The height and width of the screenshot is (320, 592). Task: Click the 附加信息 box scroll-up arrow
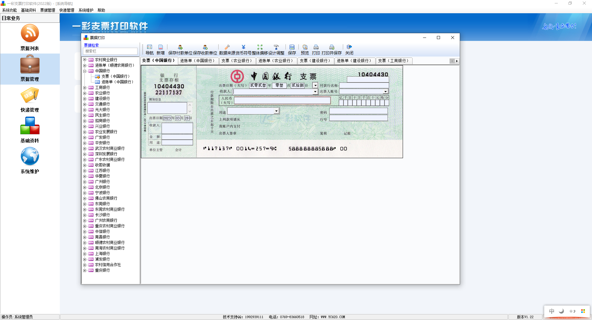pos(190,105)
